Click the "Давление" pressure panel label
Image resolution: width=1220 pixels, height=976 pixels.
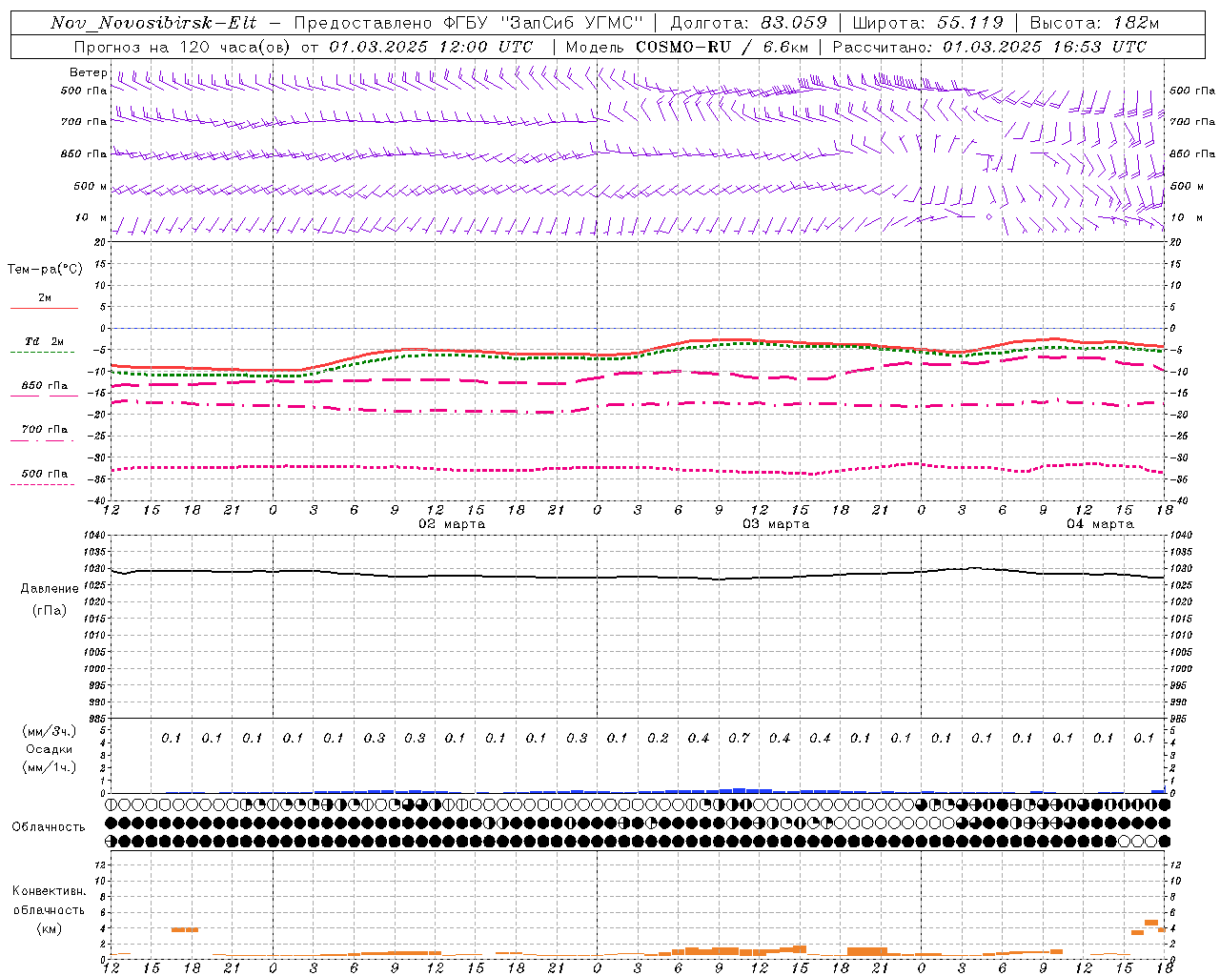point(50,589)
